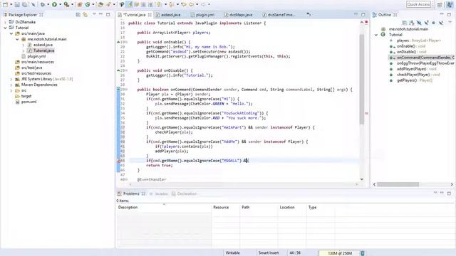Screen dimensions: 456x256
Task: Expand JRE System Library node
Action: click(11, 79)
